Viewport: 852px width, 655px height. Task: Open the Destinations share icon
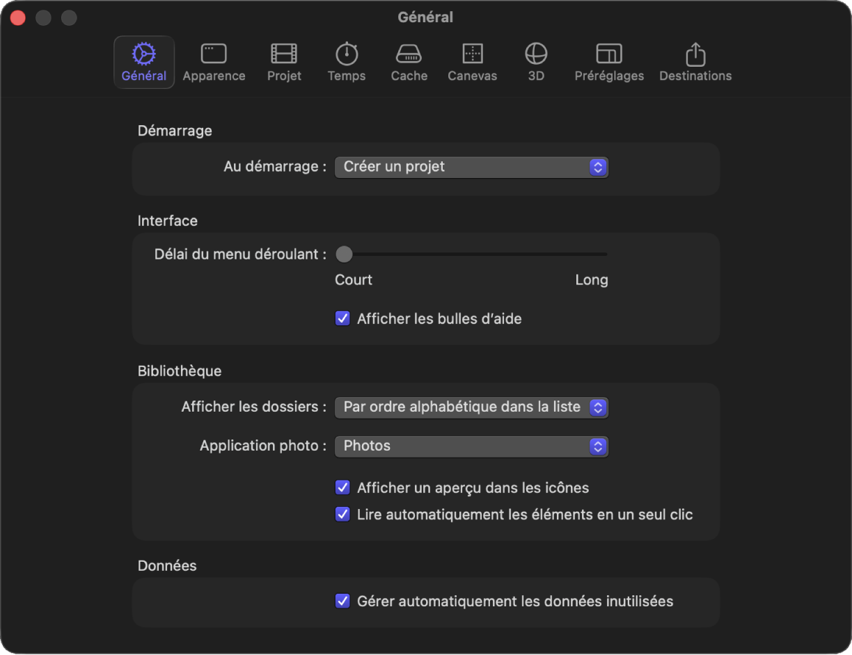(x=695, y=54)
